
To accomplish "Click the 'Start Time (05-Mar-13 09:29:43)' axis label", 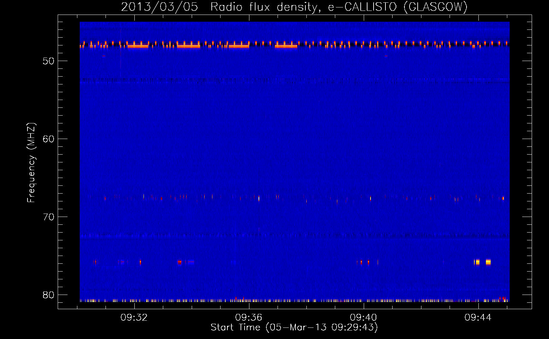I will coord(294,327).
